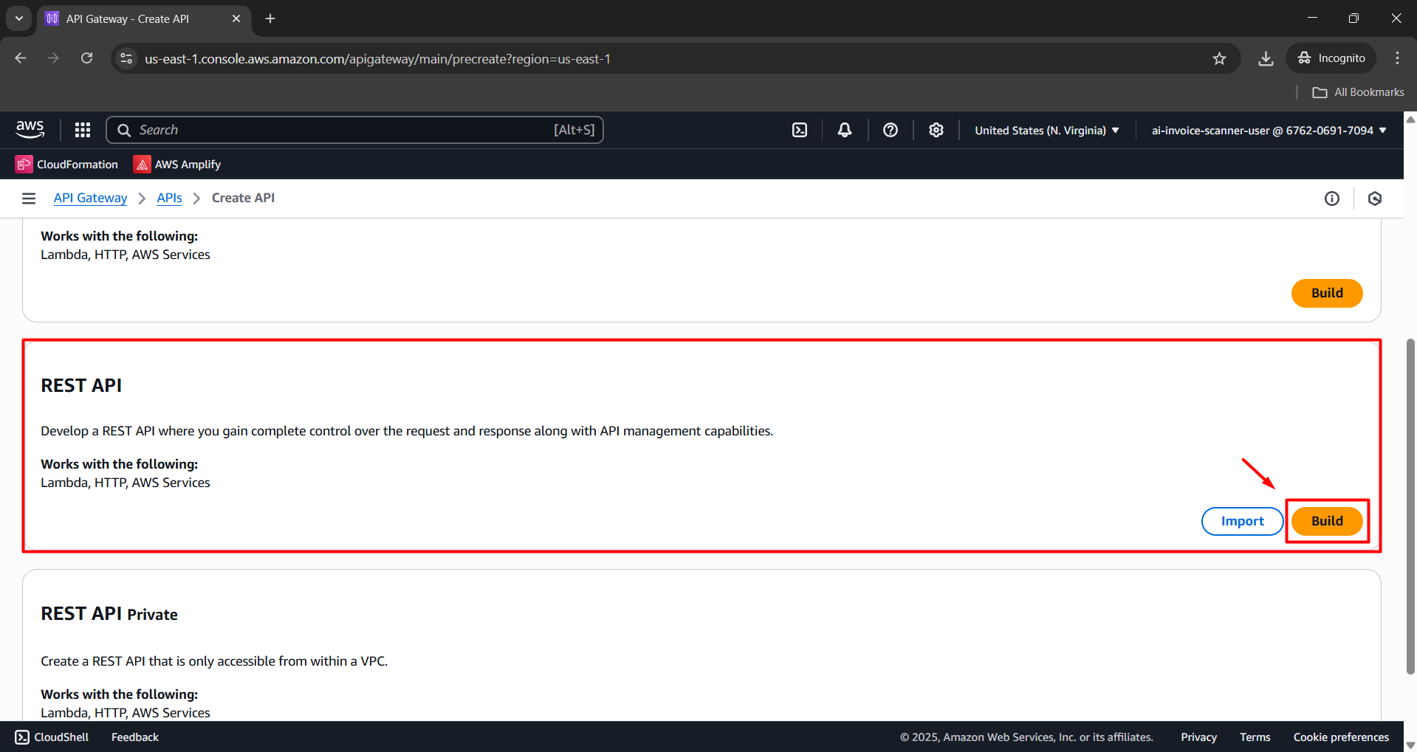The width and height of the screenshot is (1417, 752).
Task: Click the AWS logo home icon
Action: click(30, 129)
